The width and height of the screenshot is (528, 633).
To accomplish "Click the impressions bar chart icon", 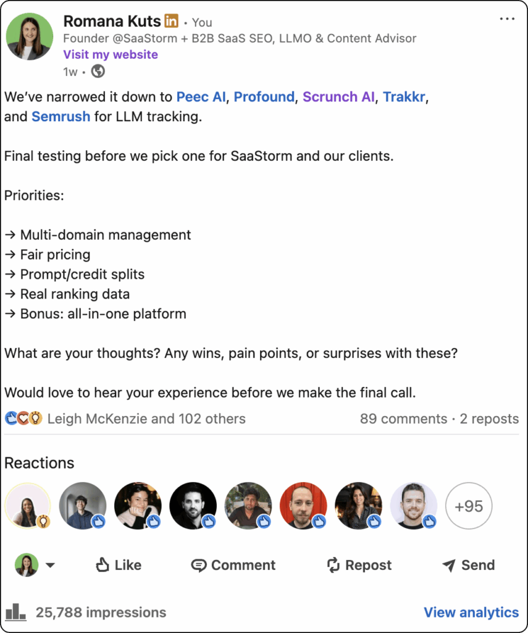I will coord(15,611).
